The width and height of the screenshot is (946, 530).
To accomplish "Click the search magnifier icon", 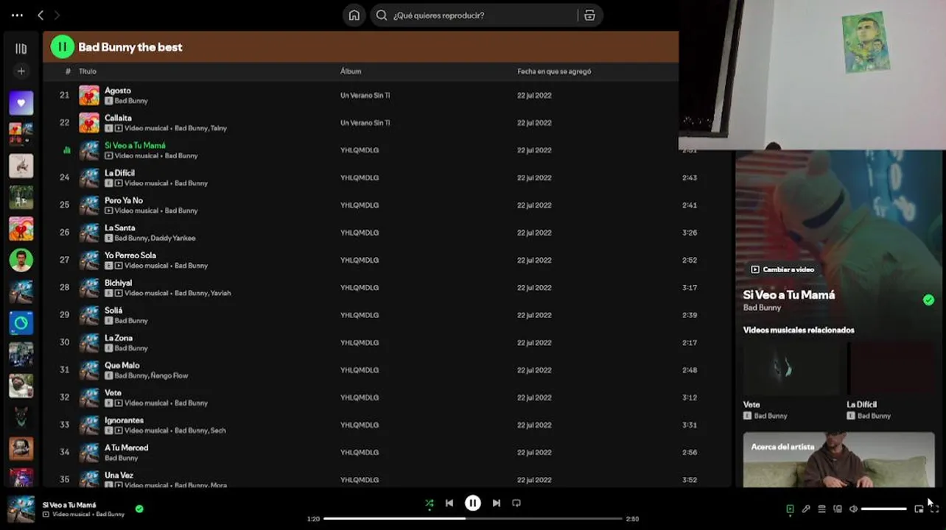I will tap(382, 15).
